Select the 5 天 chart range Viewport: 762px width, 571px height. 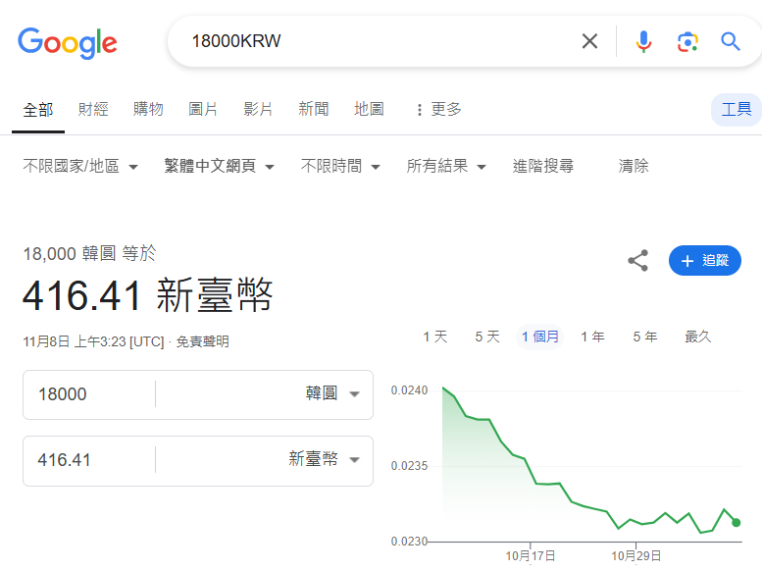click(x=487, y=337)
